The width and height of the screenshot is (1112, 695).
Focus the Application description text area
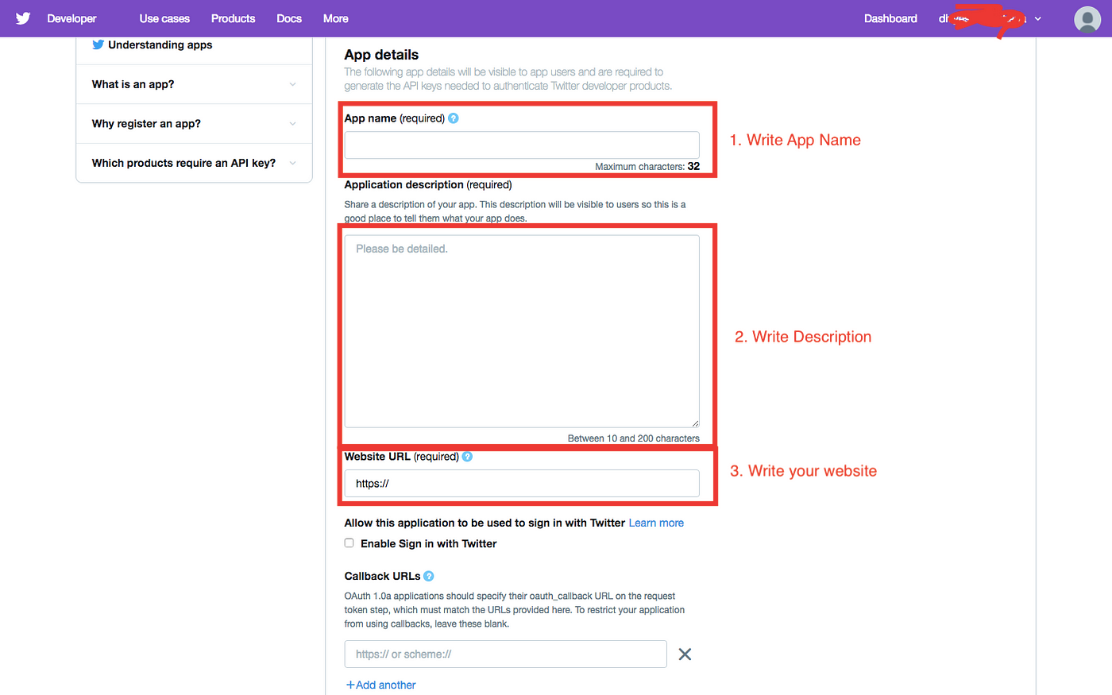pyautogui.click(x=522, y=331)
